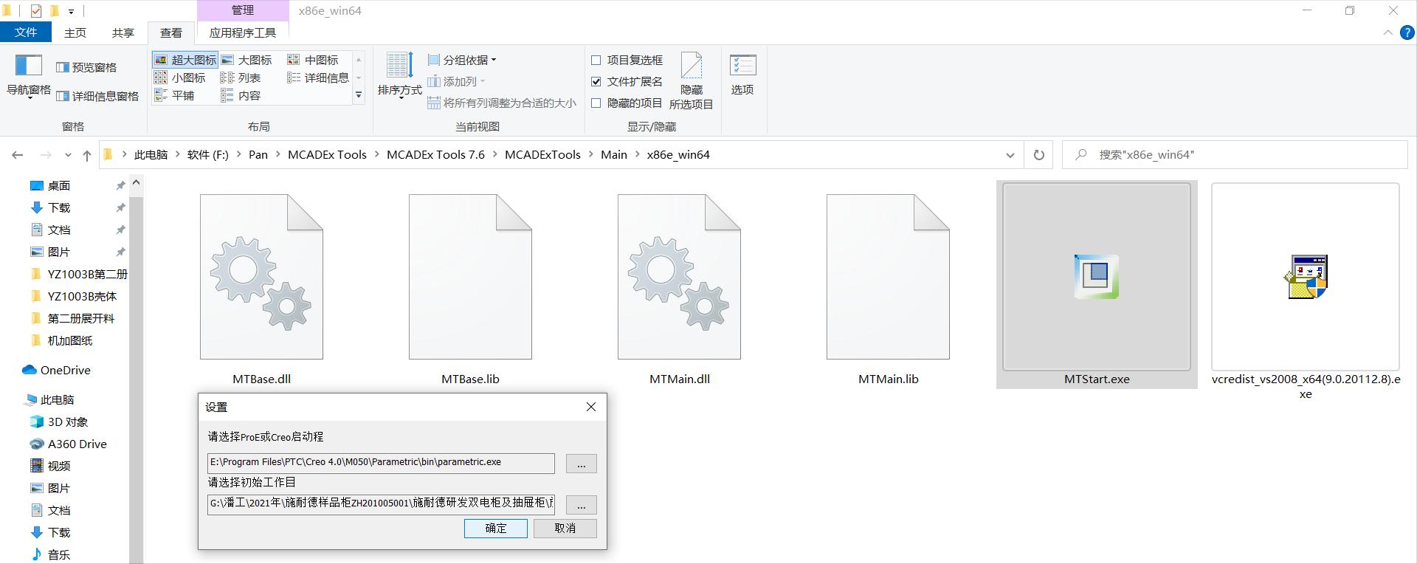Click 隐藏所选项目 hide selected items icon
The height and width of the screenshot is (564, 1417).
[691, 66]
